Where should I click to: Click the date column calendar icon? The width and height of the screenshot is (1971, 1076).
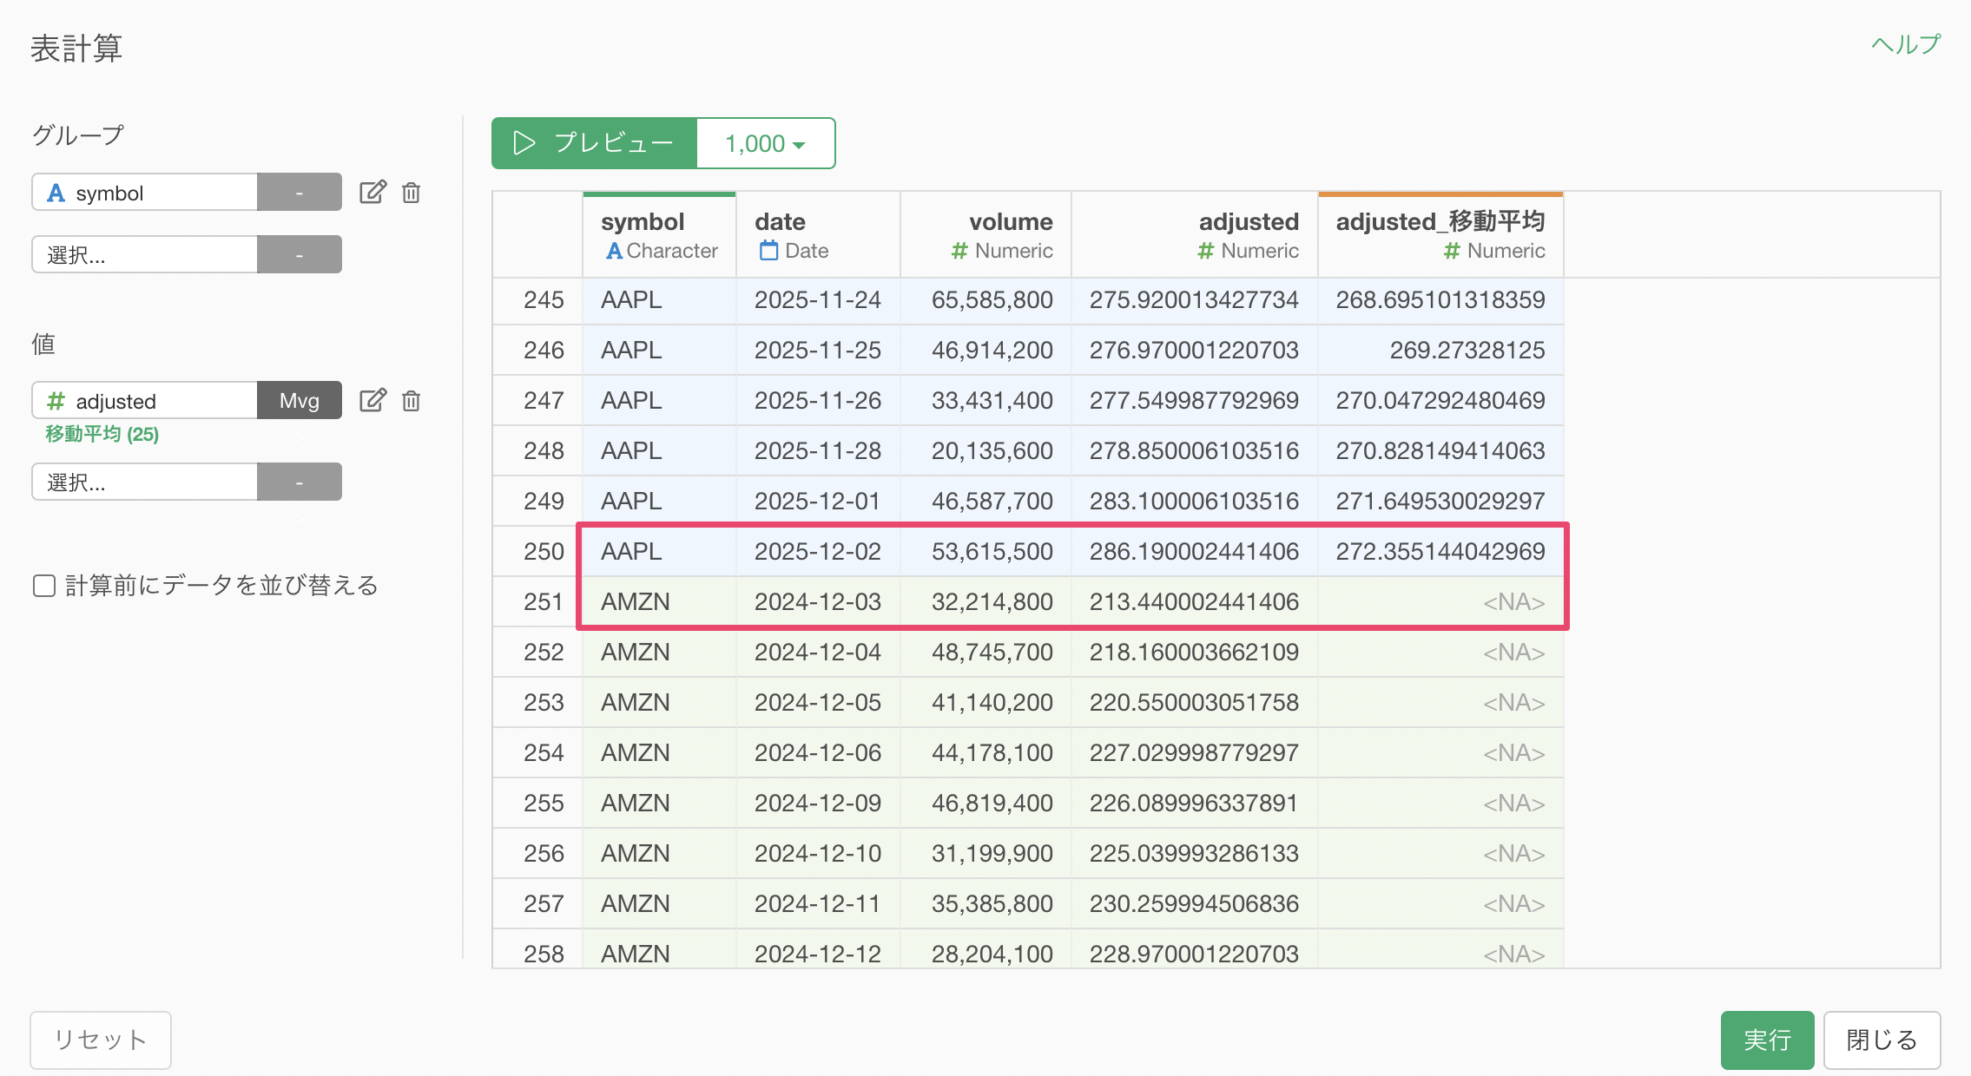(x=768, y=251)
